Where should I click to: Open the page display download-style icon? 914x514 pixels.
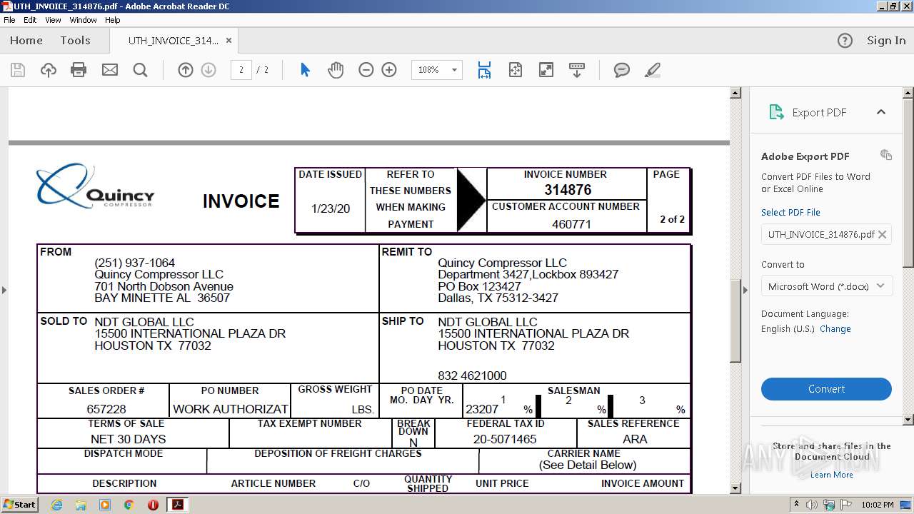coord(577,70)
